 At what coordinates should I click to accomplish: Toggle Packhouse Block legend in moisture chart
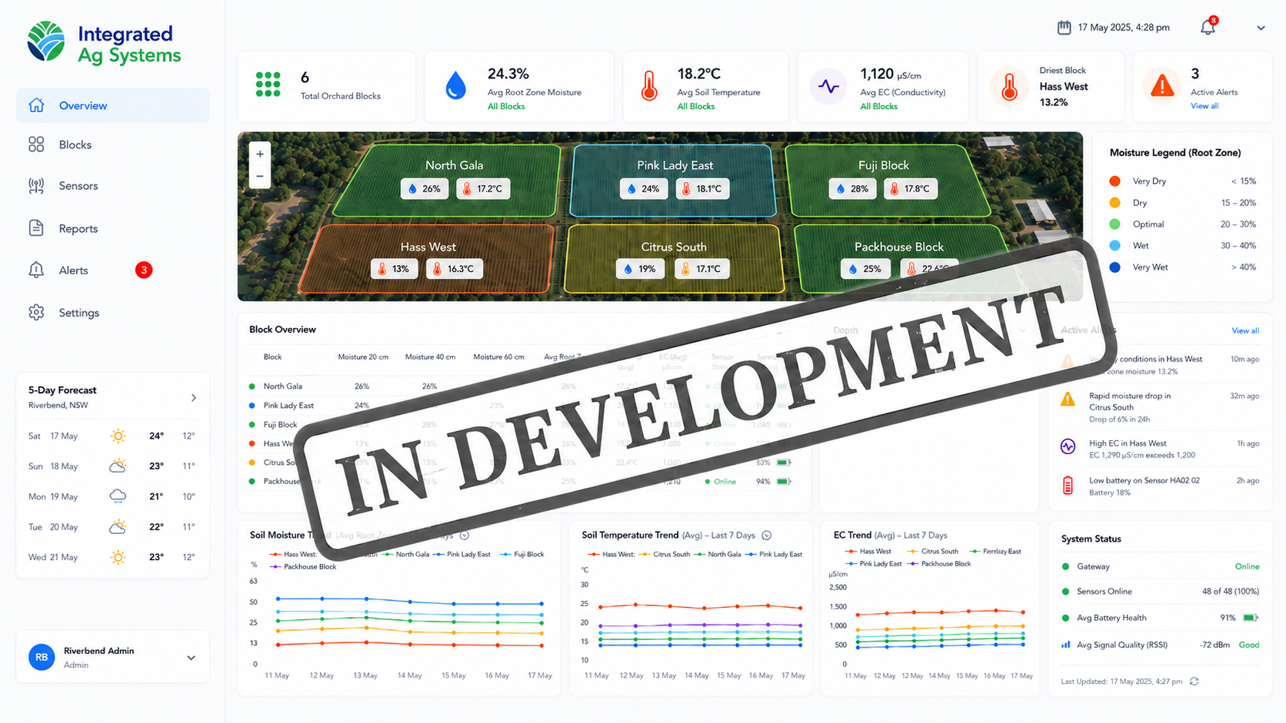(x=303, y=567)
